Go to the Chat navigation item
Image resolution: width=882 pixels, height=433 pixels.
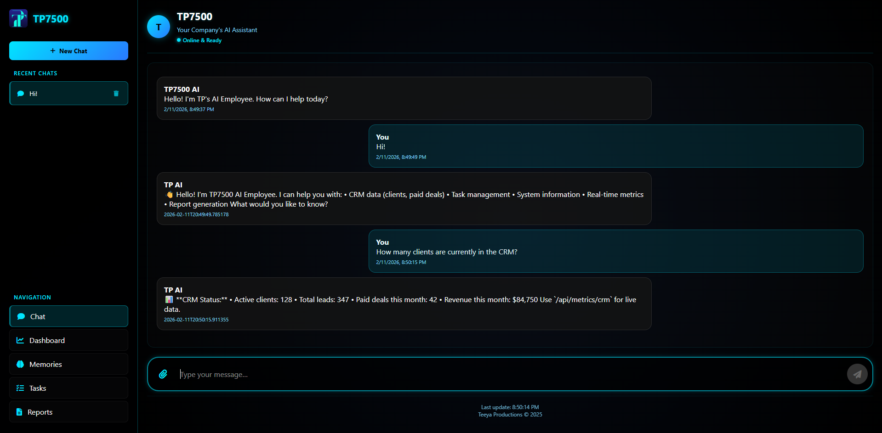point(68,316)
